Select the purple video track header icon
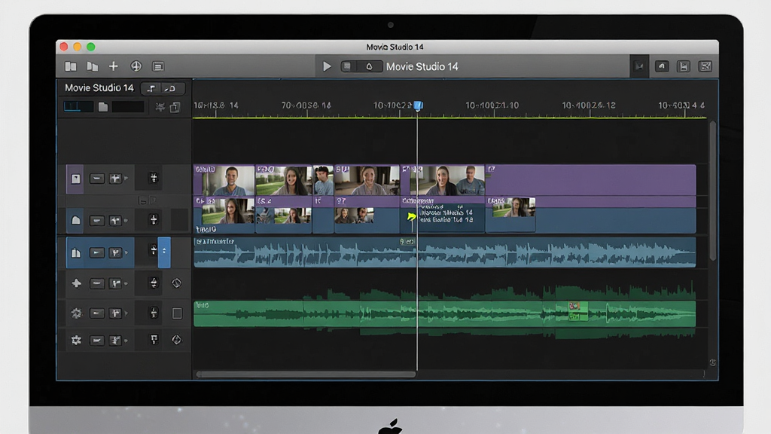771x434 pixels. [75, 179]
